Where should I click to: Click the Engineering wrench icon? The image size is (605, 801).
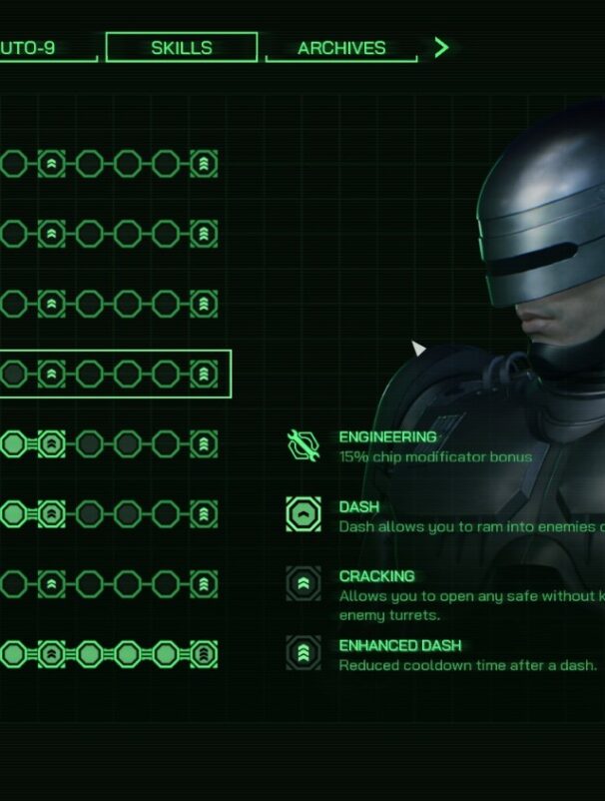click(303, 445)
